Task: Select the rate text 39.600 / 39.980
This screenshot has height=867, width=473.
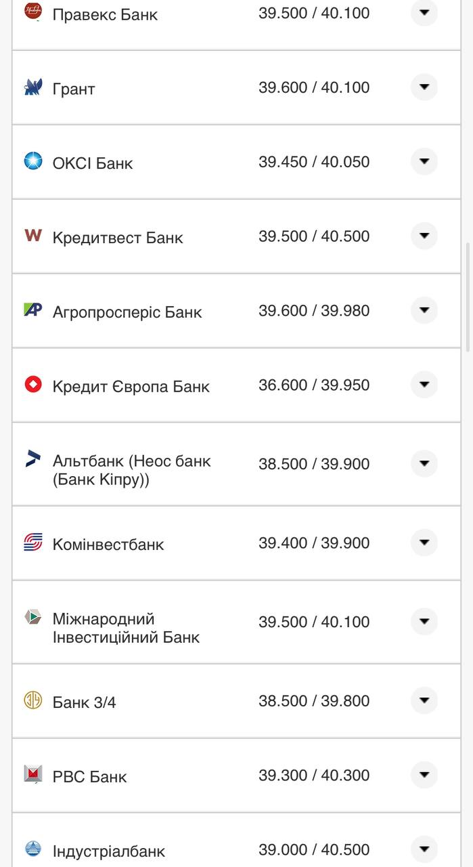Action: 315,310
